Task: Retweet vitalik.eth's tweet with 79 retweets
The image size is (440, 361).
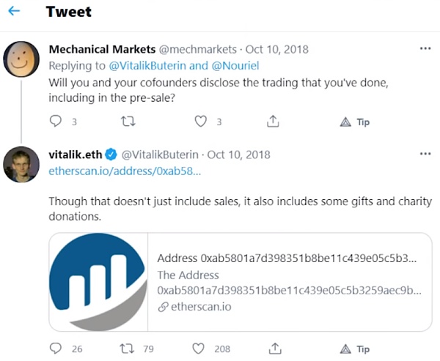Action: click(128, 348)
